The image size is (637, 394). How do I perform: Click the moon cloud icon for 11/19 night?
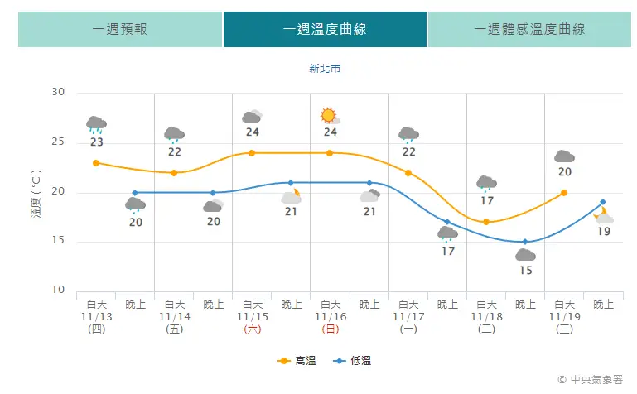[603, 217]
